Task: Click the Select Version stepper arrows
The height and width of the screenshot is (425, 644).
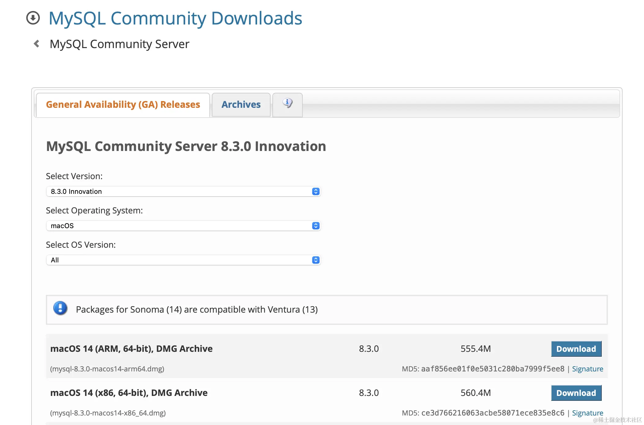Action: pos(316,191)
